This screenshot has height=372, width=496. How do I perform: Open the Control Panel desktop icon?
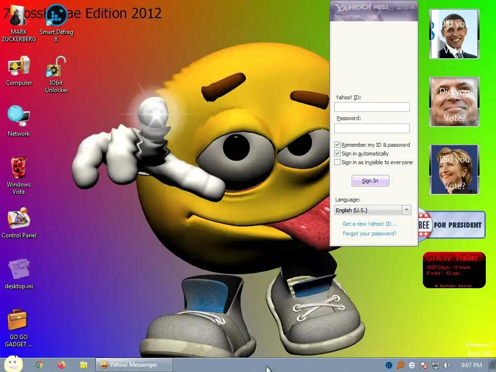(x=19, y=223)
